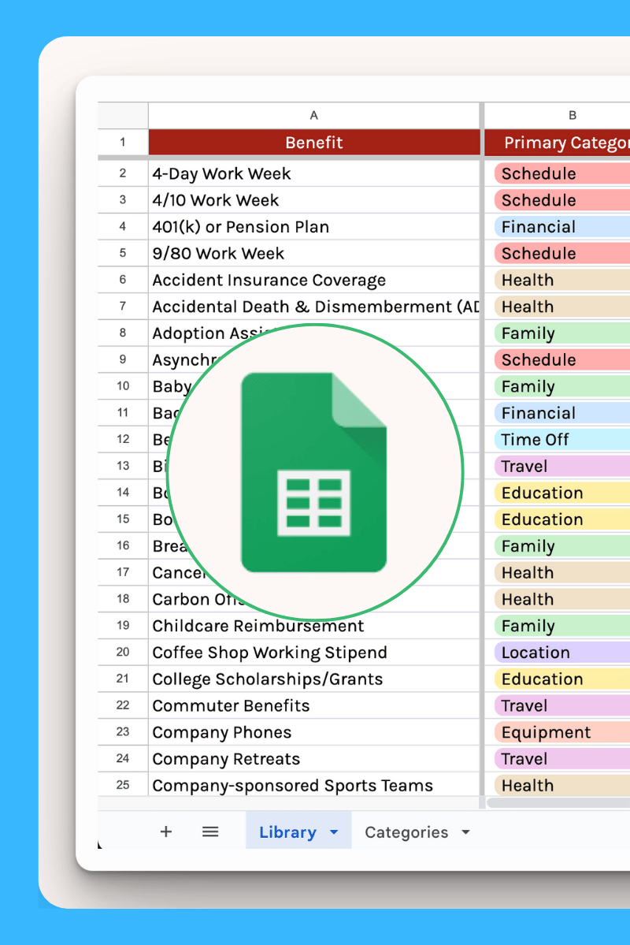
Task: Select cell '4-Day Work Week'
Action: coord(313,173)
